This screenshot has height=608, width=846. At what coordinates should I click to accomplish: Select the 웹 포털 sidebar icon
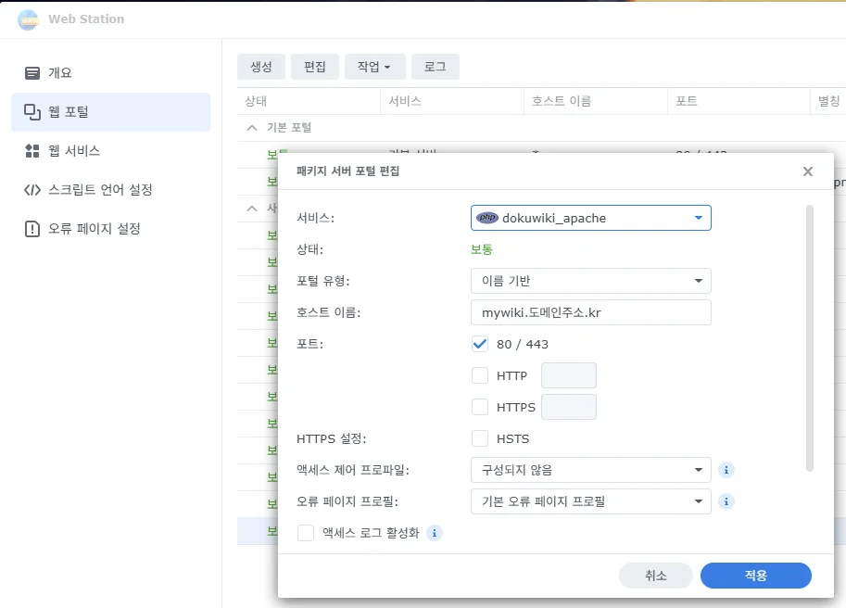pyautogui.click(x=33, y=110)
